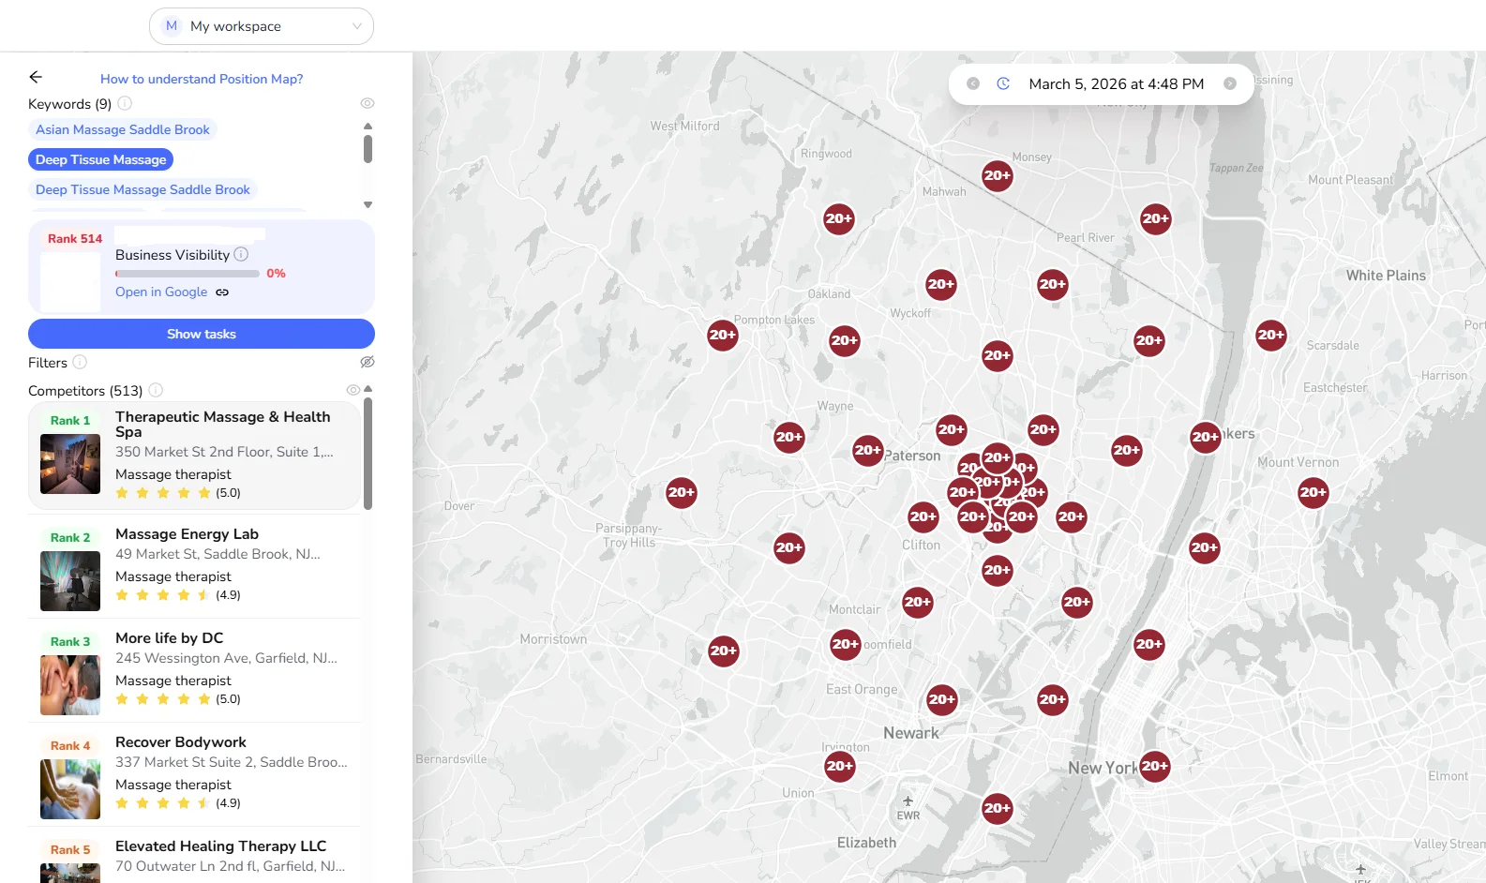Select Deep Tissue Massage Saddle Brook keyword
1486x883 pixels.
click(x=143, y=189)
